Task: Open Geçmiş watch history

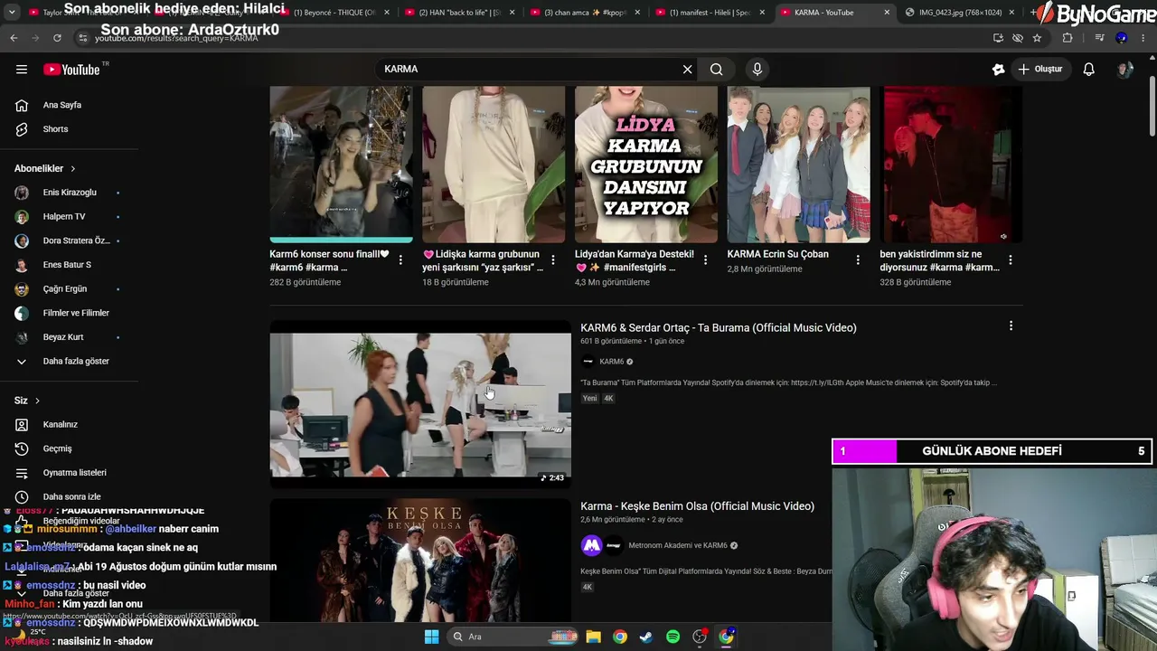Action: 57,448
